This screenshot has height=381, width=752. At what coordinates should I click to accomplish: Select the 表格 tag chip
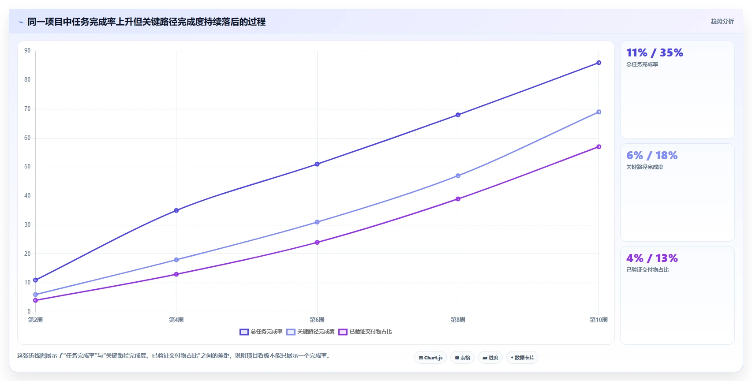pos(462,358)
